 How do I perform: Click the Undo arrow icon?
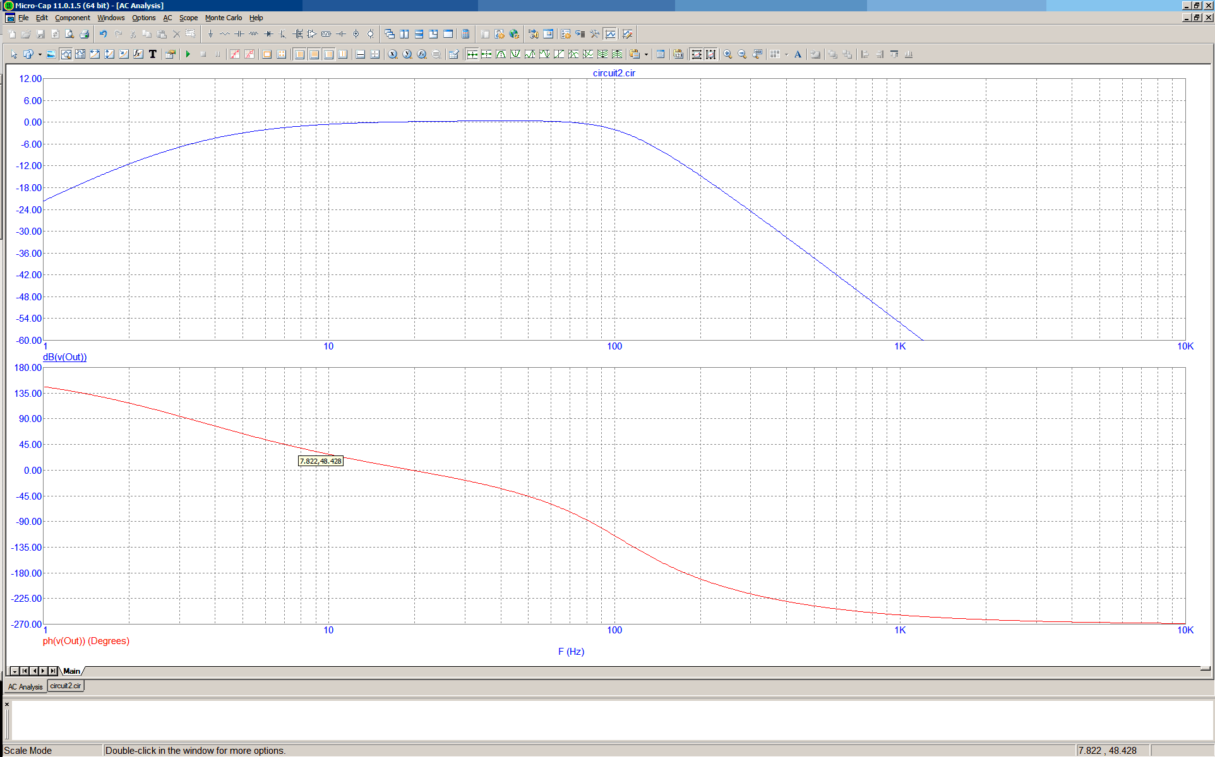point(103,34)
